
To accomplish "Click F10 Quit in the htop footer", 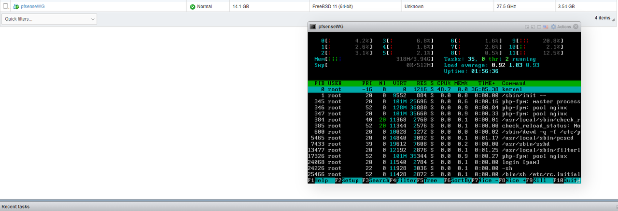I will point(566,180).
